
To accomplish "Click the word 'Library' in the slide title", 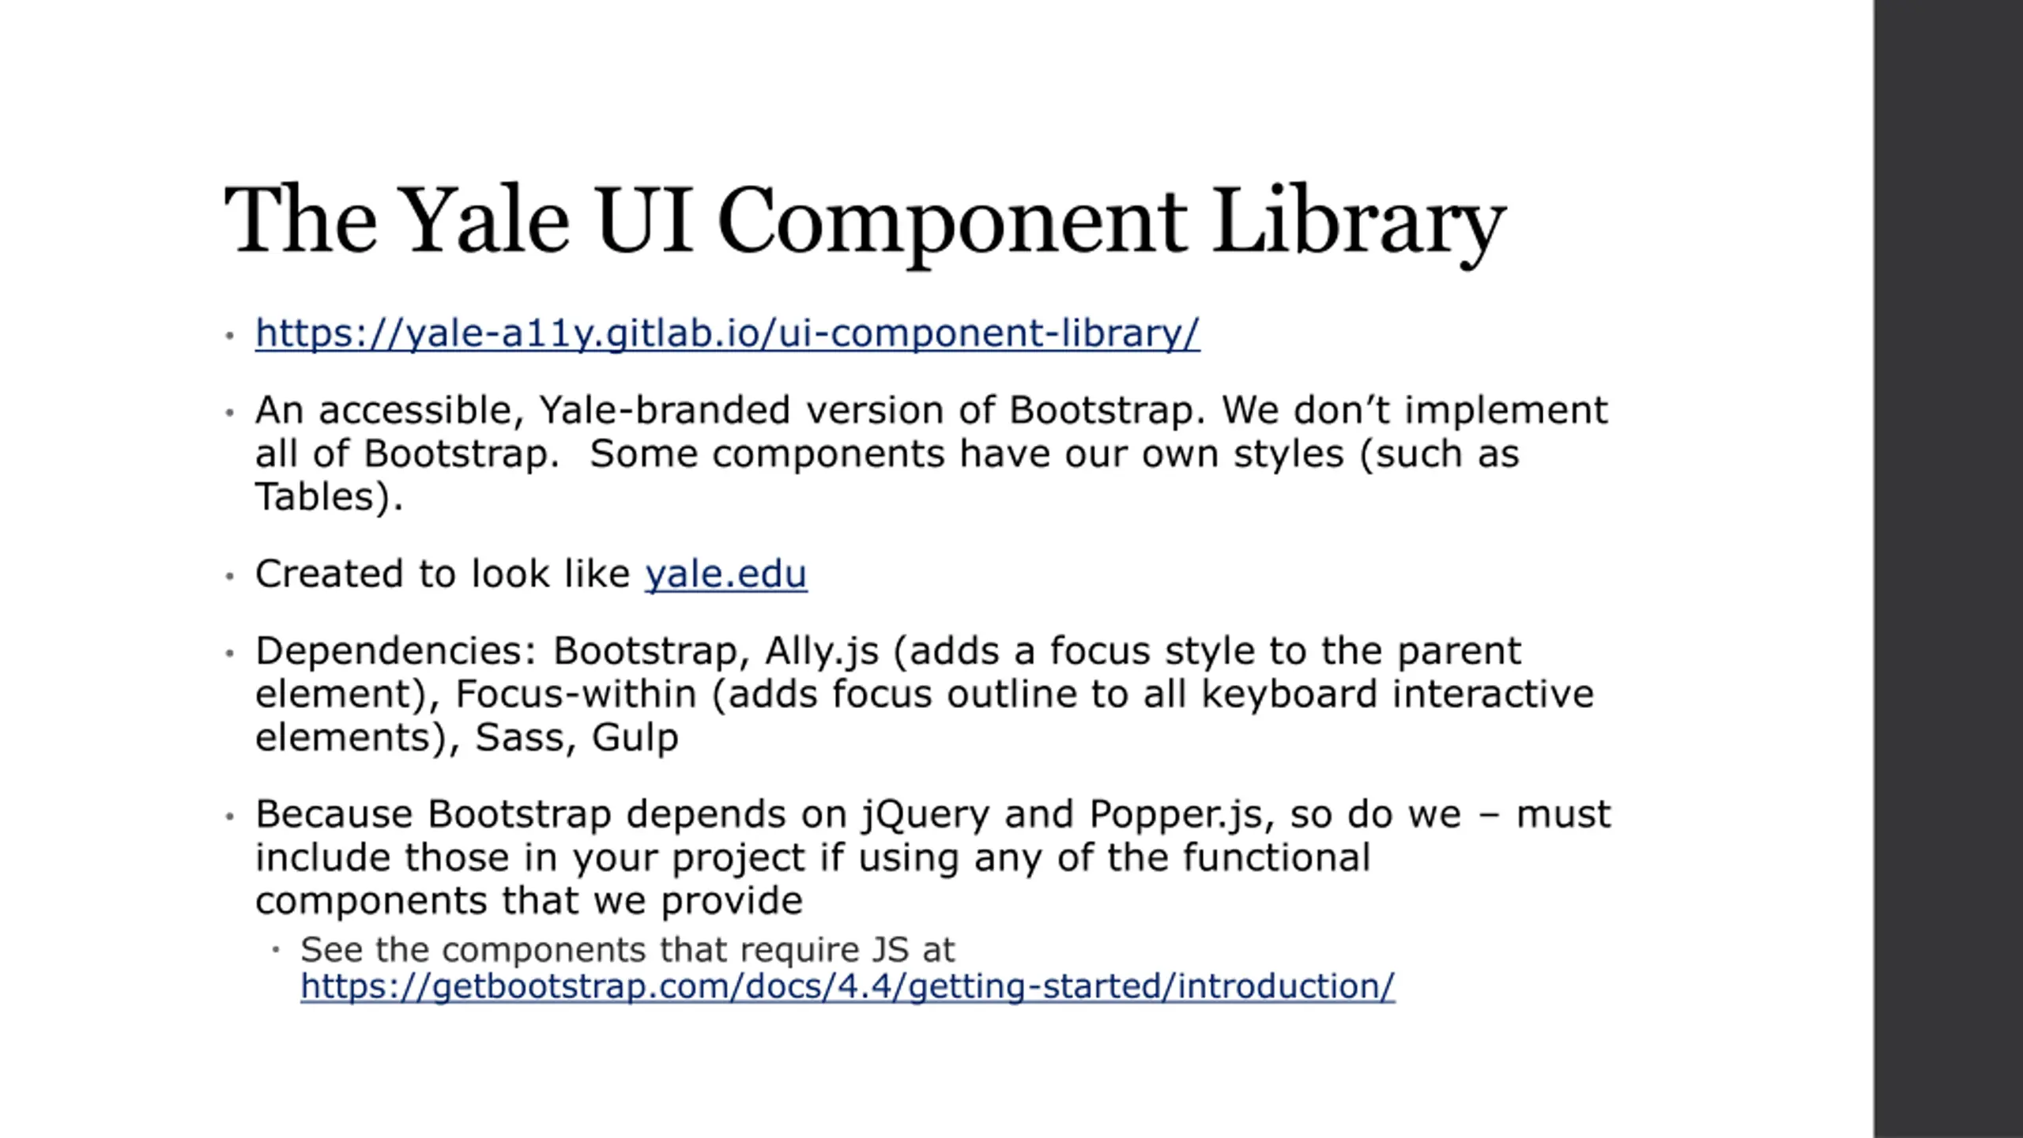I will coord(1358,220).
